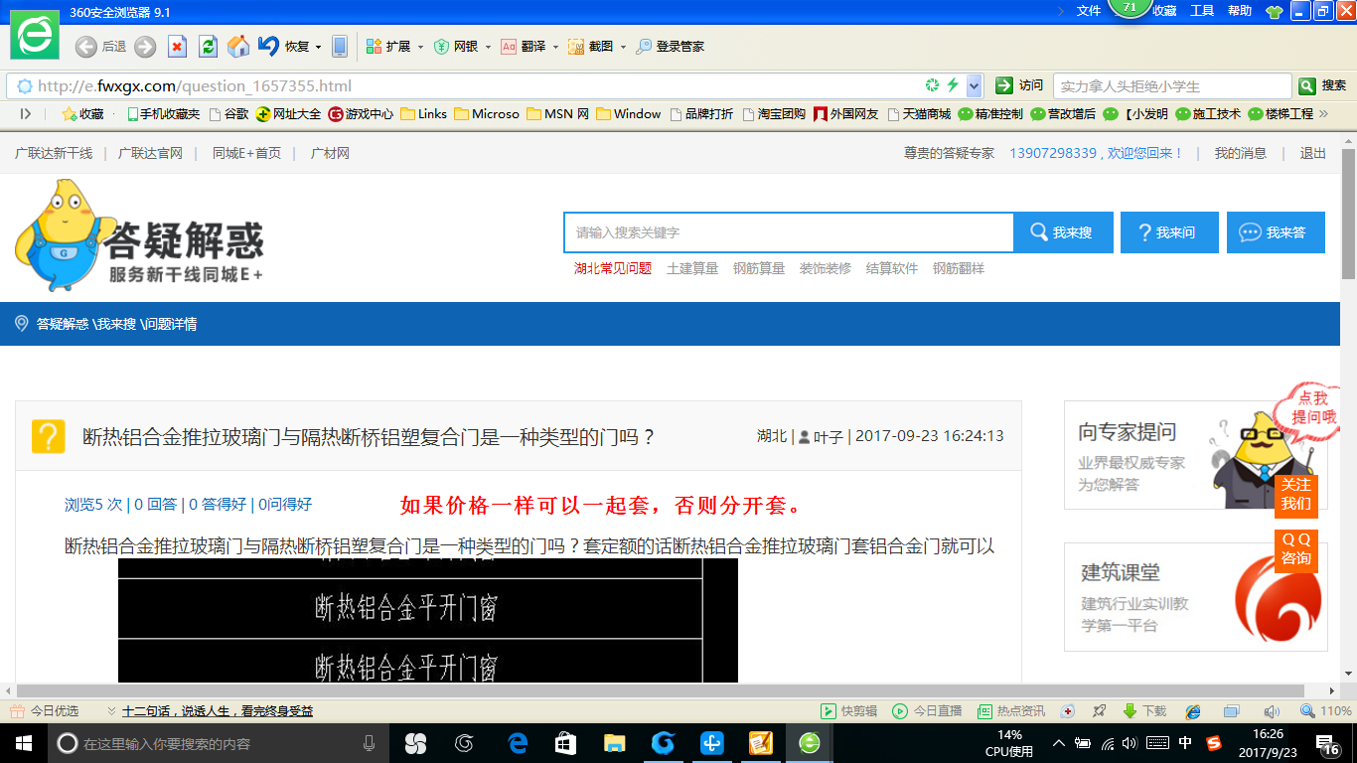Screen dimensions: 1357x763
Task: Open the 收藏 star bookmark button
Action: tap(82, 114)
